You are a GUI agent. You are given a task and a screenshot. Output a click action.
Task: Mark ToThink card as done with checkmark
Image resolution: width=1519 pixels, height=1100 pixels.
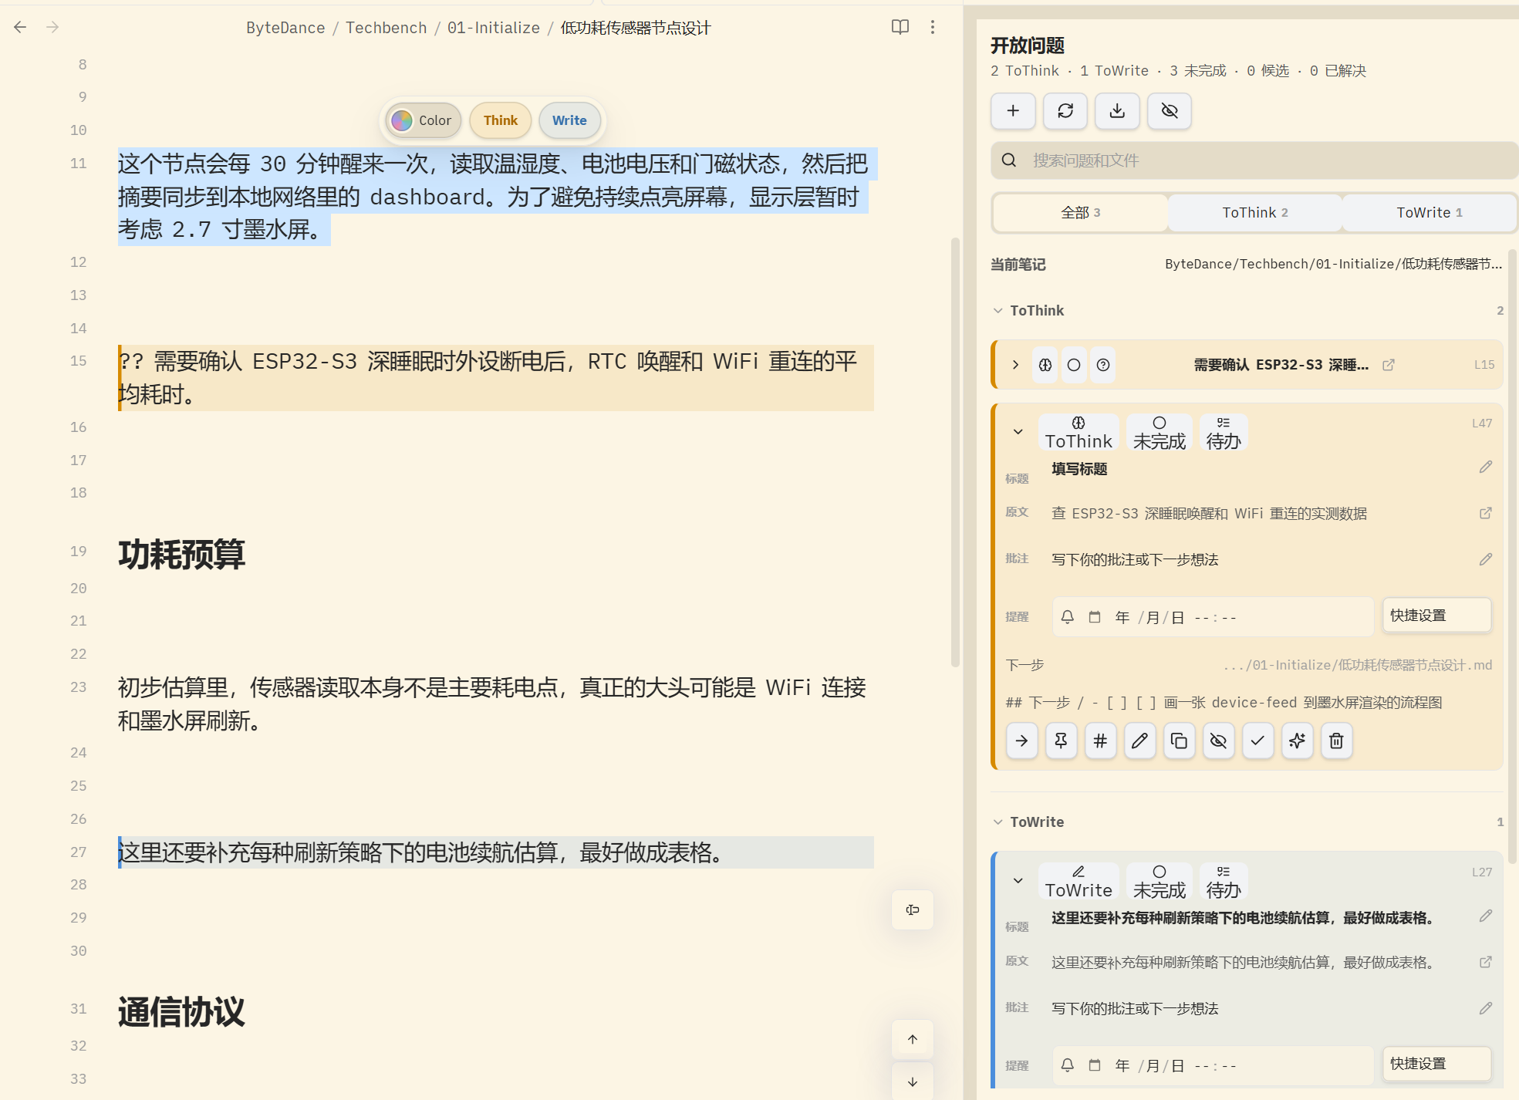pyautogui.click(x=1258, y=741)
